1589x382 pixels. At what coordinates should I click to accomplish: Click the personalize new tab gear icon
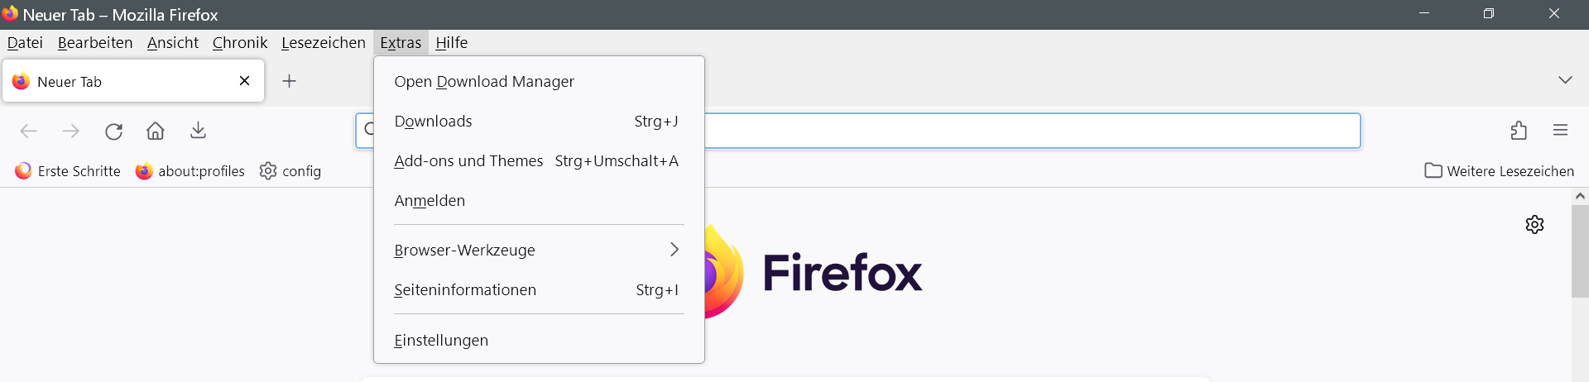[1534, 225]
